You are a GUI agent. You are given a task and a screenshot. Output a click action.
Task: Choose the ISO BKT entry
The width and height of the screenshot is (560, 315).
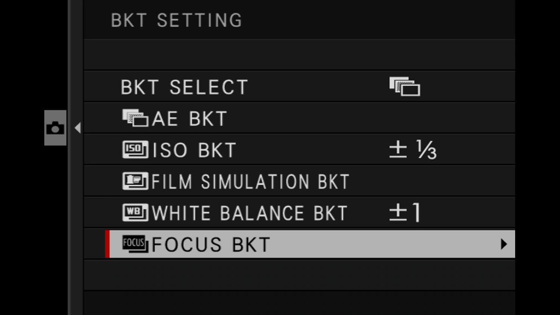pyautogui.click(x=194, y=150)
